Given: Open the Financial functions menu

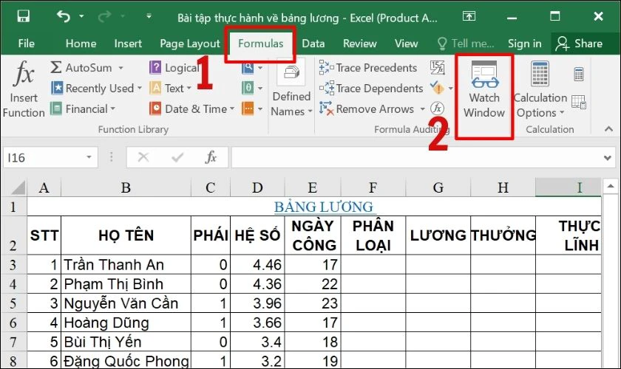Looking at the screenshot, I should pyautogui.click(x=83, y=108).
